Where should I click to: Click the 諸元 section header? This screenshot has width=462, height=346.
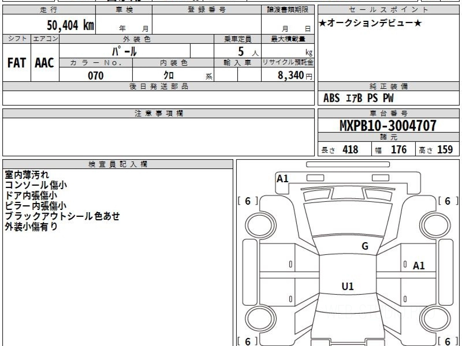click(389, 137)
